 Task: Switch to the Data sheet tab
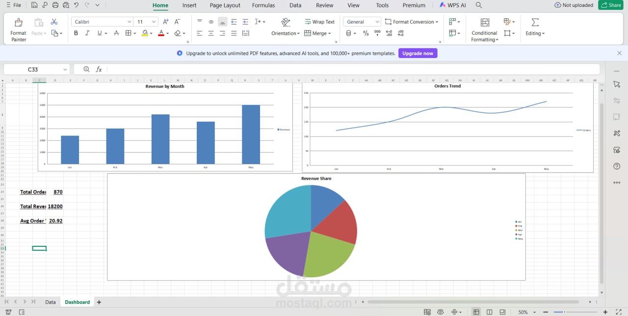(x=50, y=302)
